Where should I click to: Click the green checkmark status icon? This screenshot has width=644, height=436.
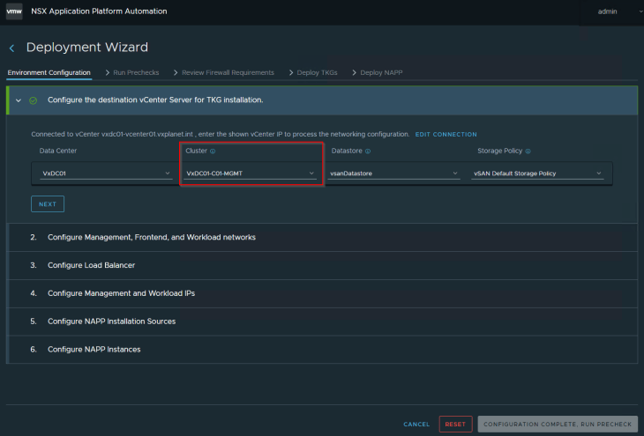(33, 100)
